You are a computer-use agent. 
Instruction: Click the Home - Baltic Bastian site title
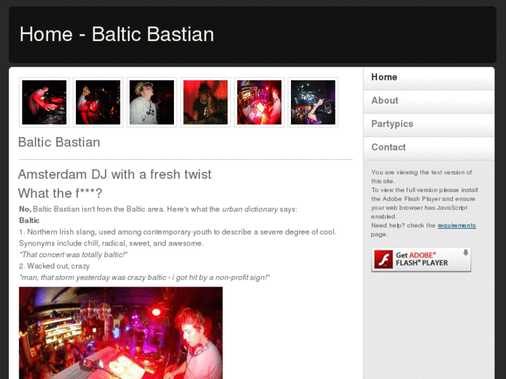click(x=117, y=34)
